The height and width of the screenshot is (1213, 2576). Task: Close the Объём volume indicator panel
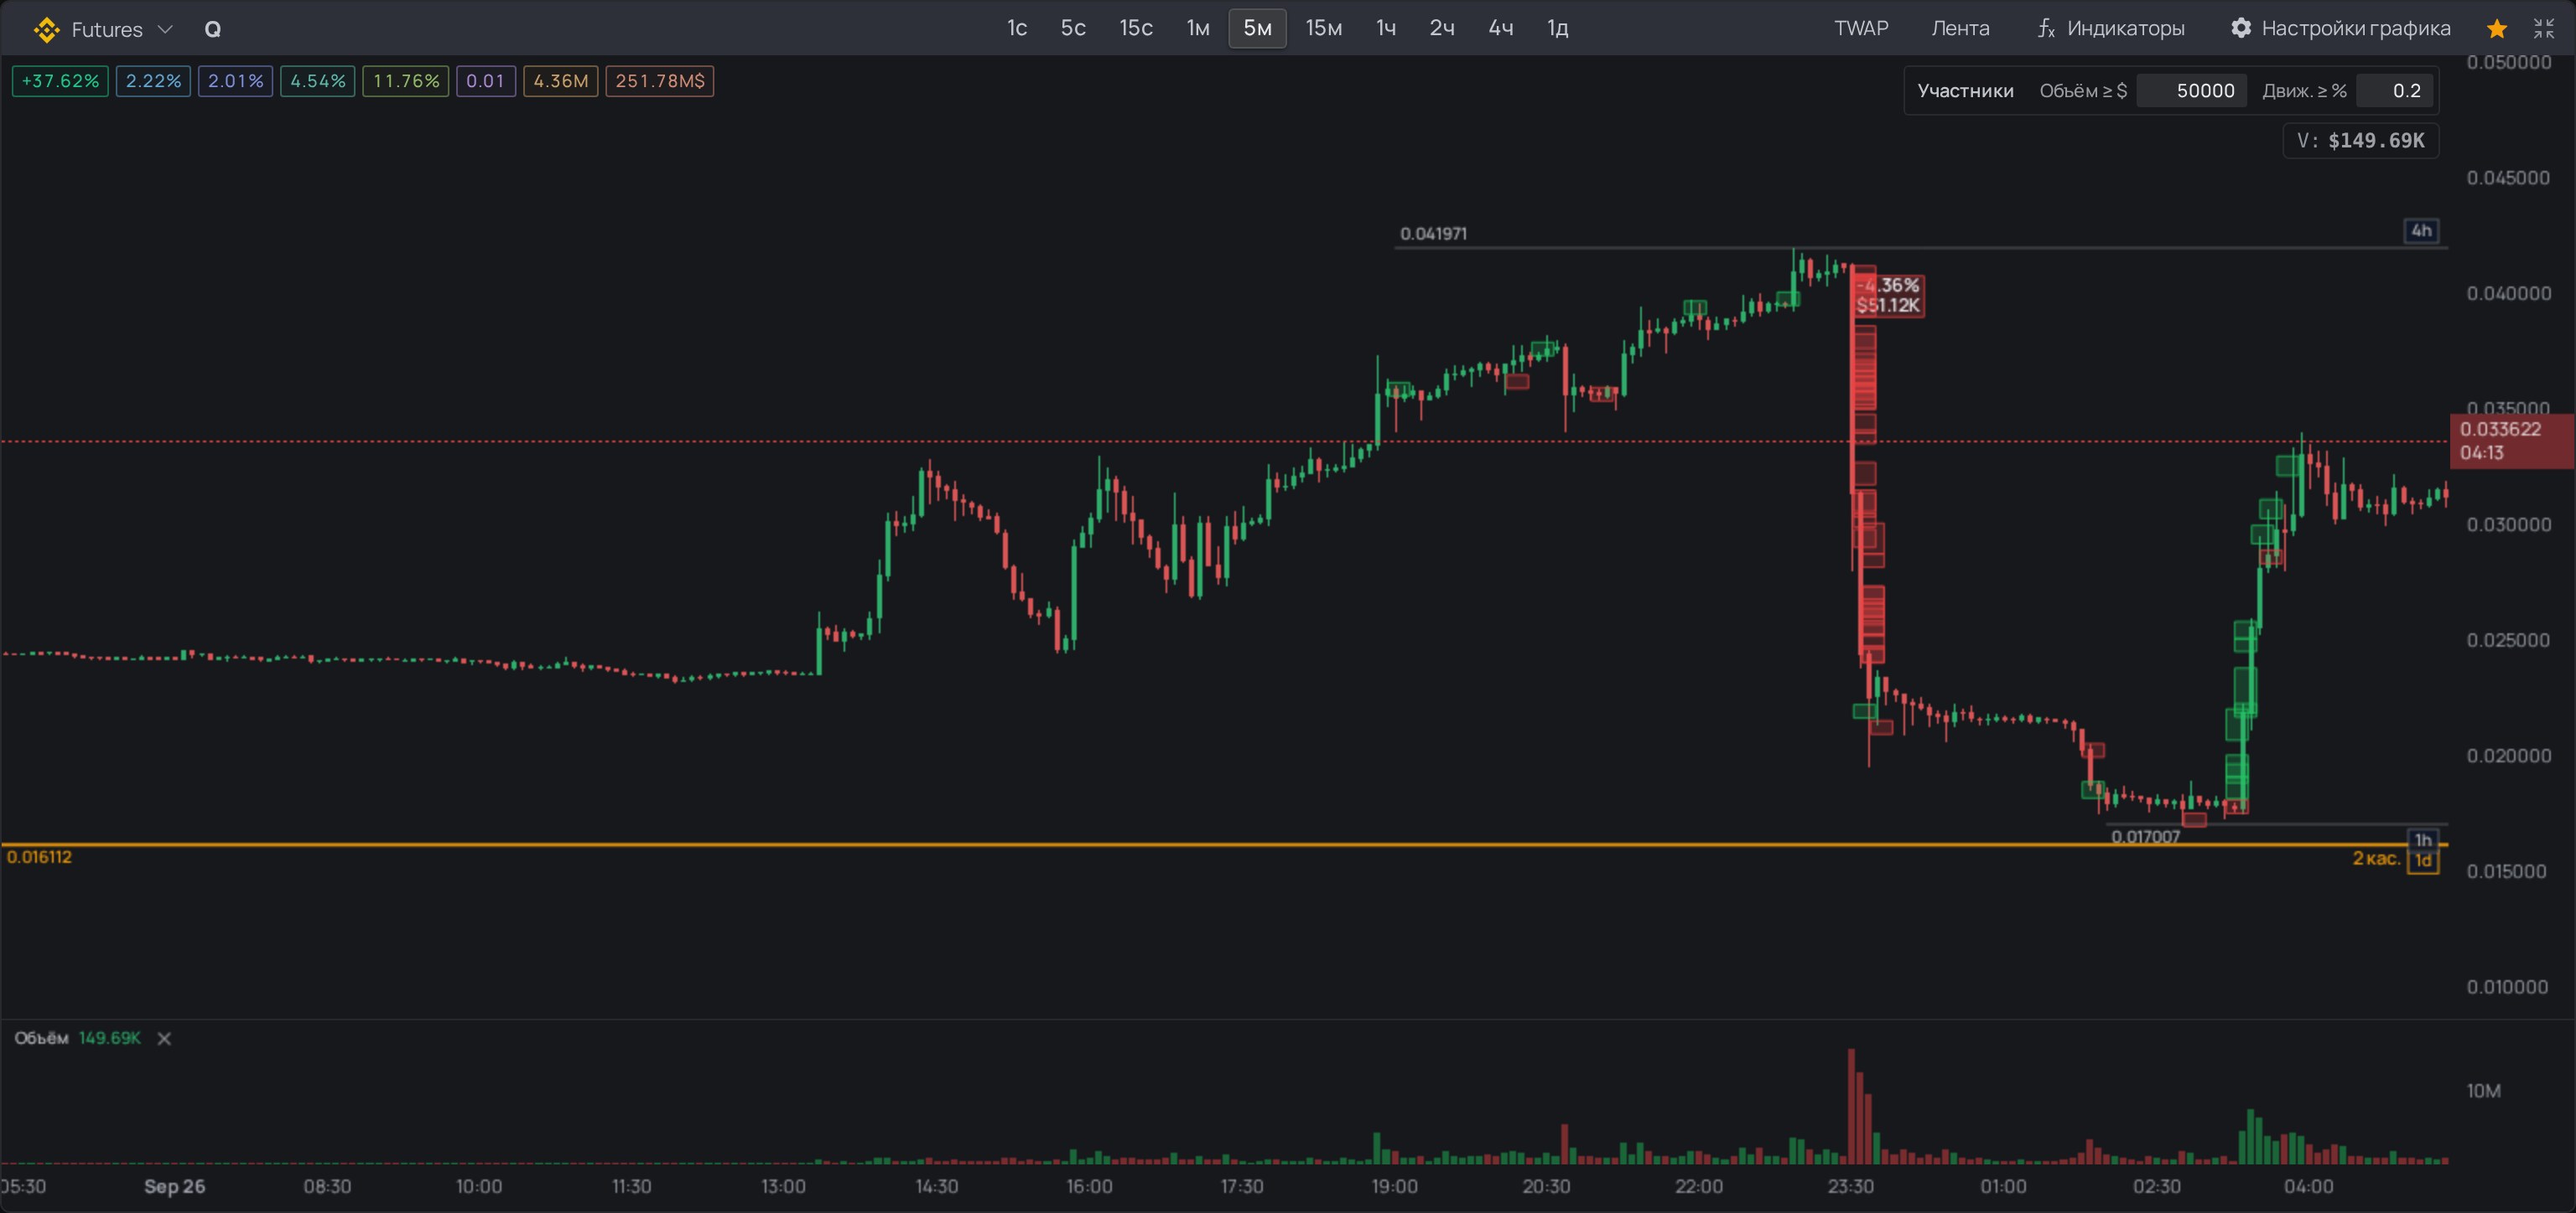click(164, 1039)
